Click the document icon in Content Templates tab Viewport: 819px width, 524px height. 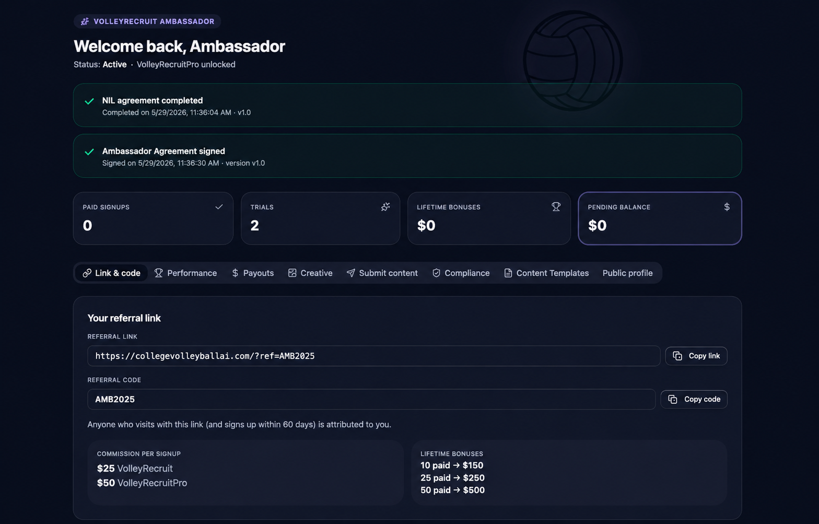(x=508, y=273)
